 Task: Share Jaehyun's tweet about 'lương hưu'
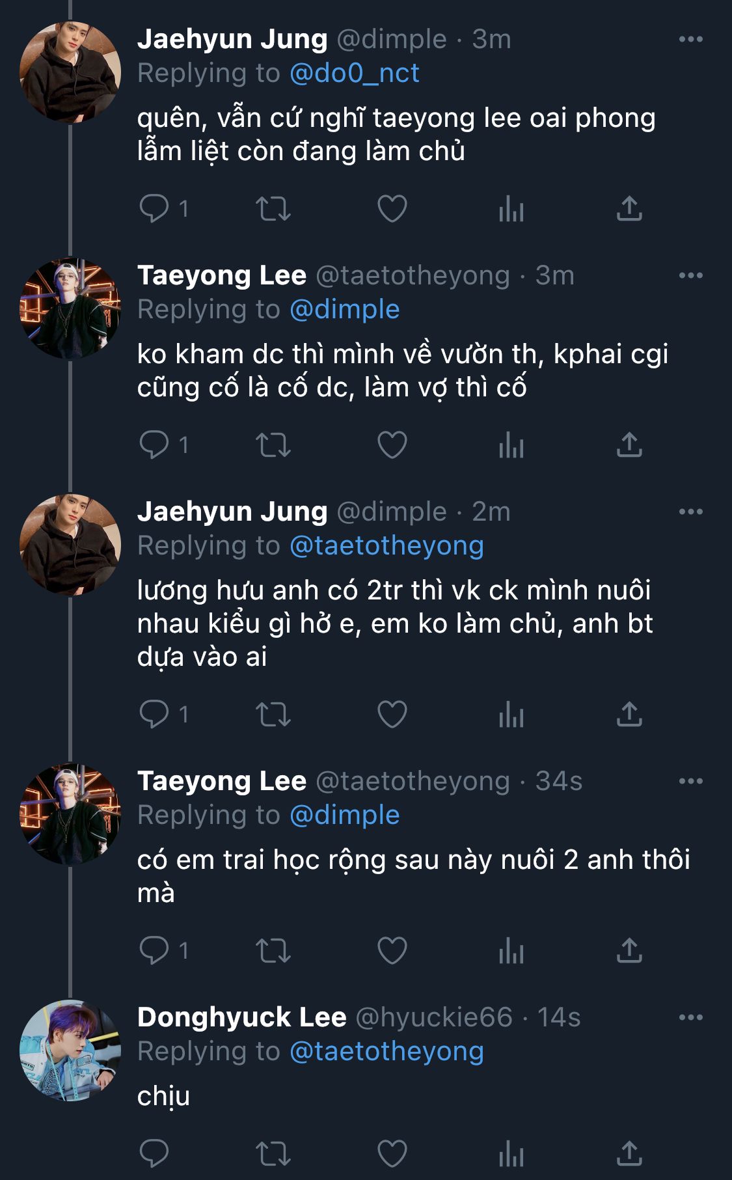coord(629,715)
